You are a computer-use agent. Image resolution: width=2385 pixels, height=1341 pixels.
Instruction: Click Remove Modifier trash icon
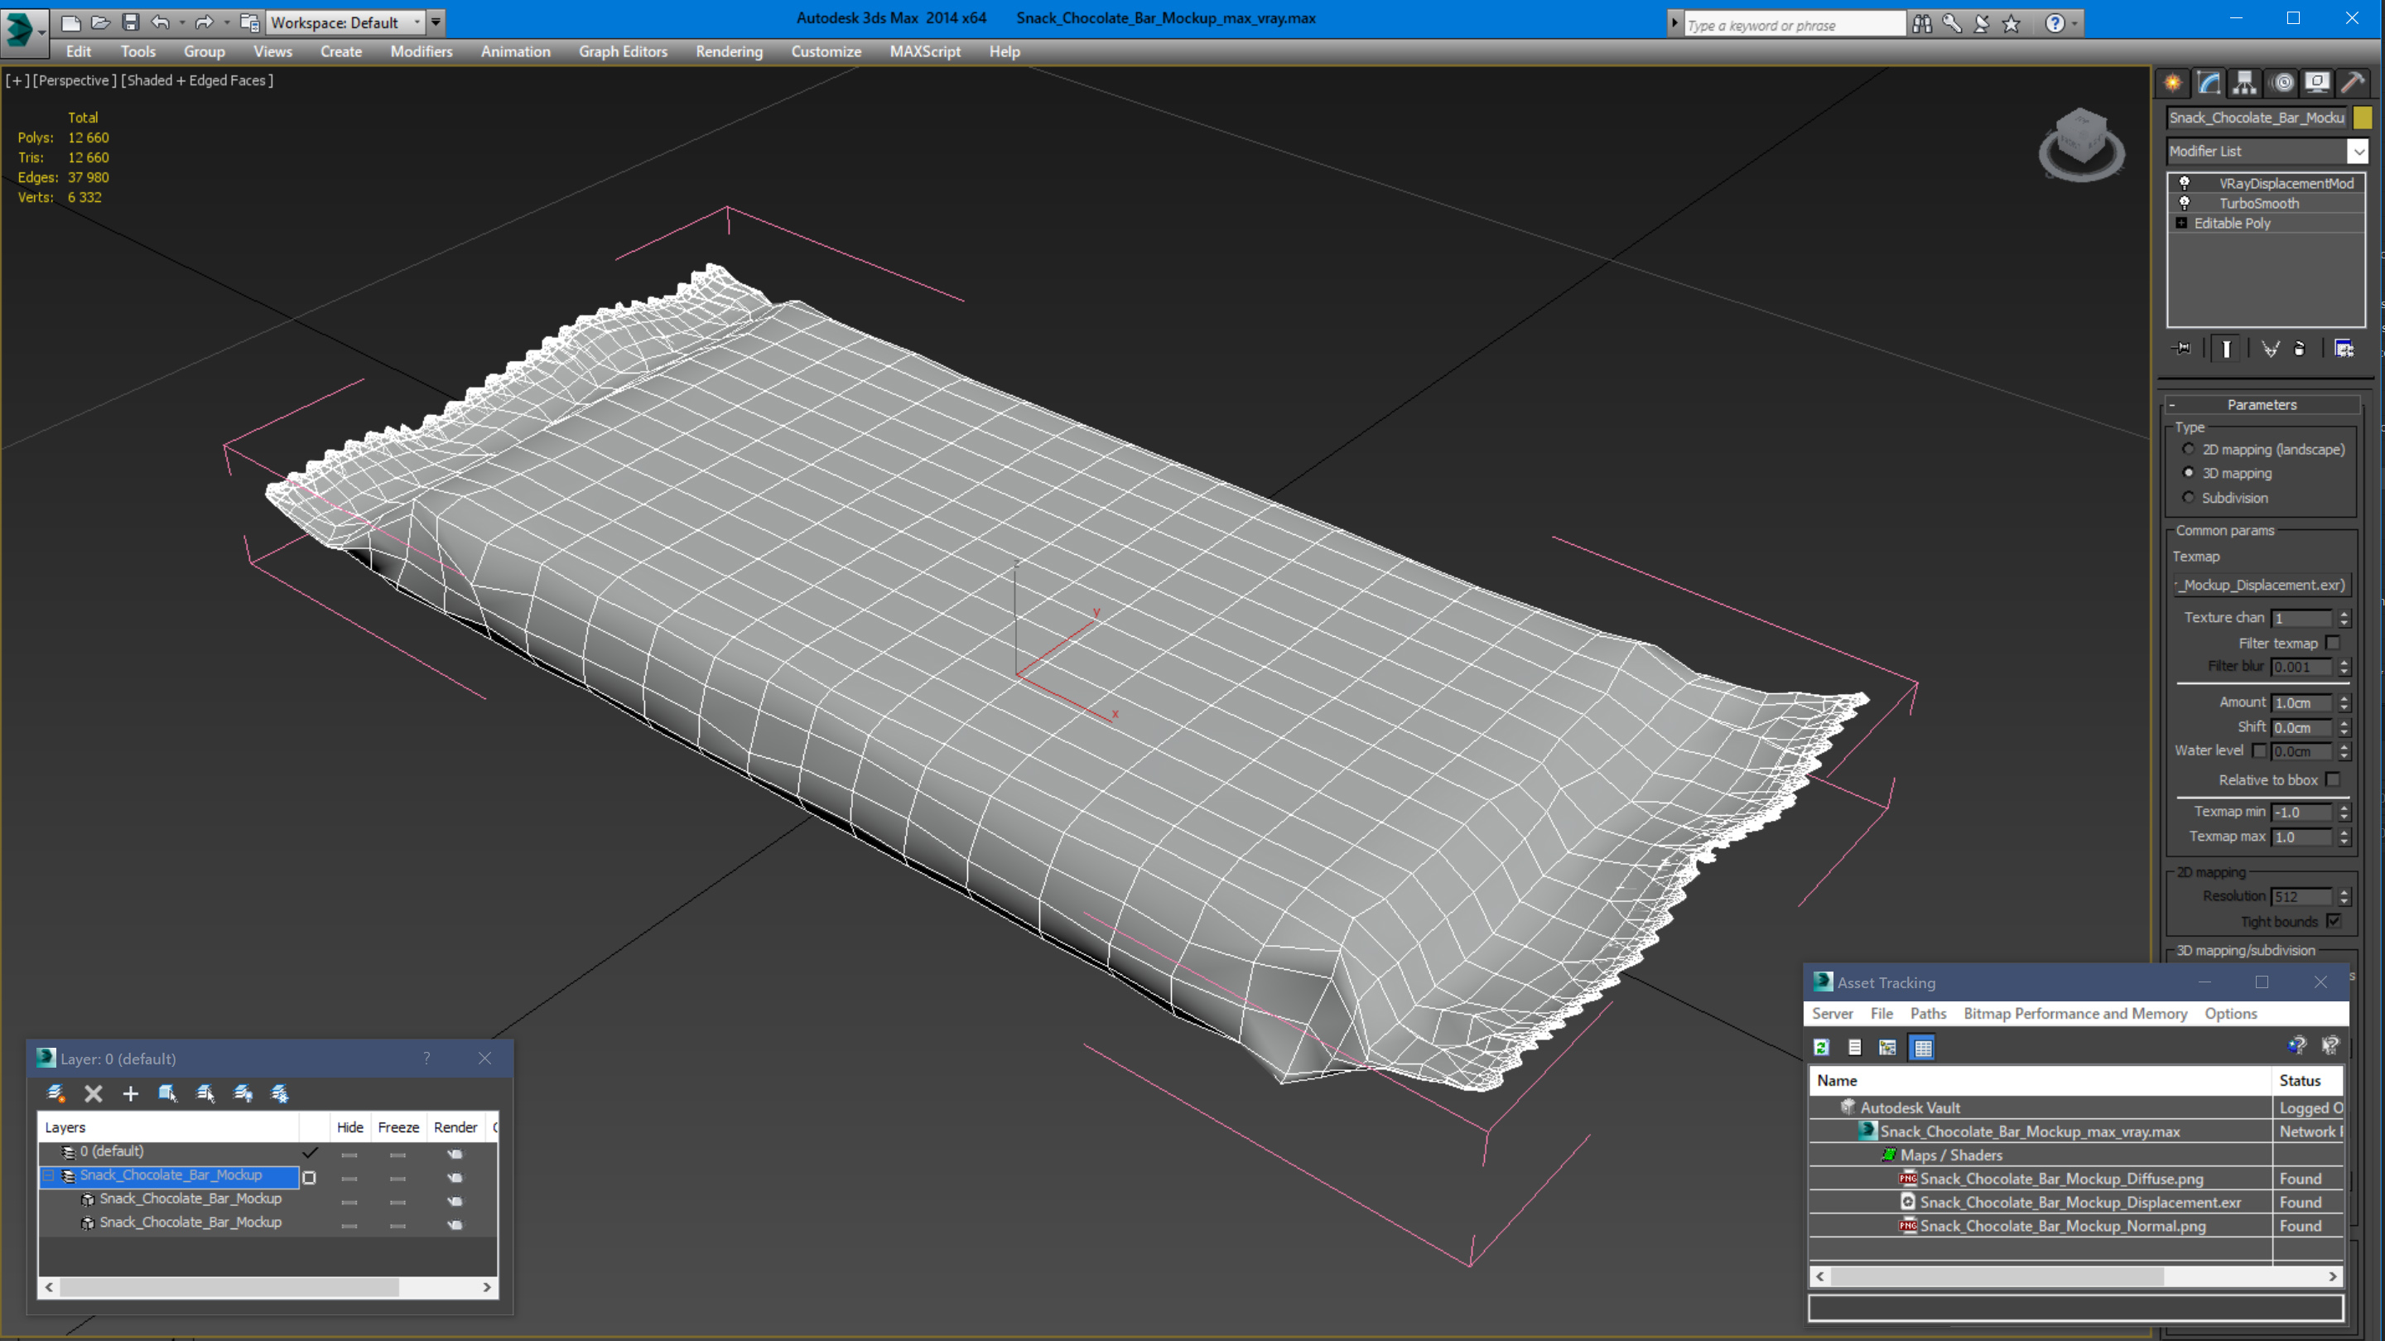[x=2299, y=348]
